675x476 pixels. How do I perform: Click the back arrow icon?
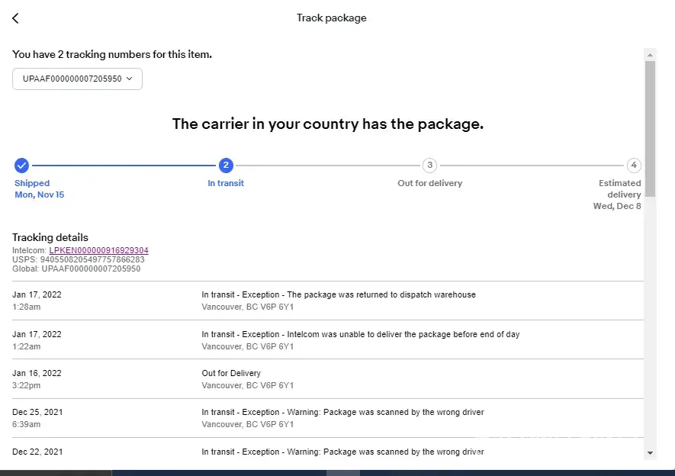tap(15, 18)
